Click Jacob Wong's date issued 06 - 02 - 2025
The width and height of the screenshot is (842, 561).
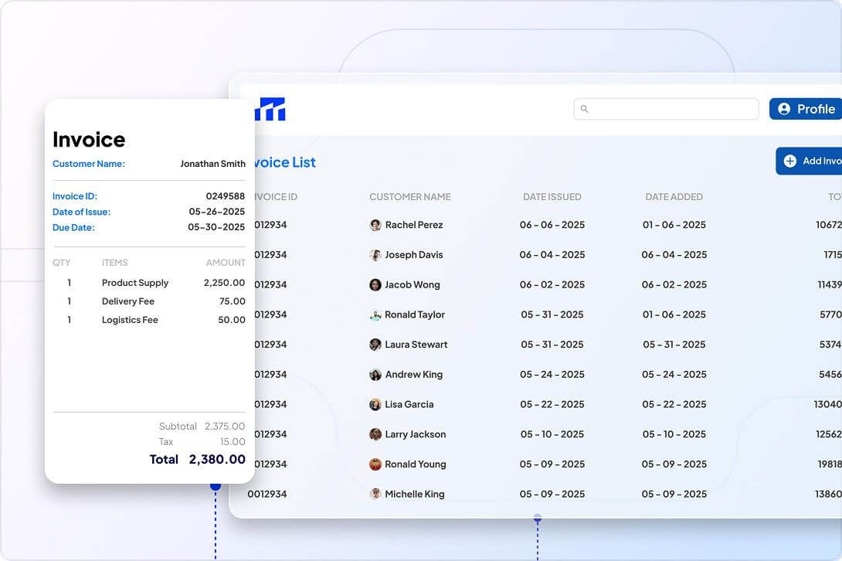(552, 285)
